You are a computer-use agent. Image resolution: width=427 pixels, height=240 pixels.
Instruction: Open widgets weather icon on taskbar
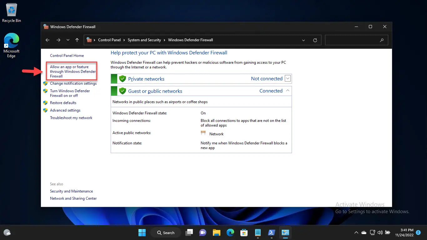click(x=7, y=232)
